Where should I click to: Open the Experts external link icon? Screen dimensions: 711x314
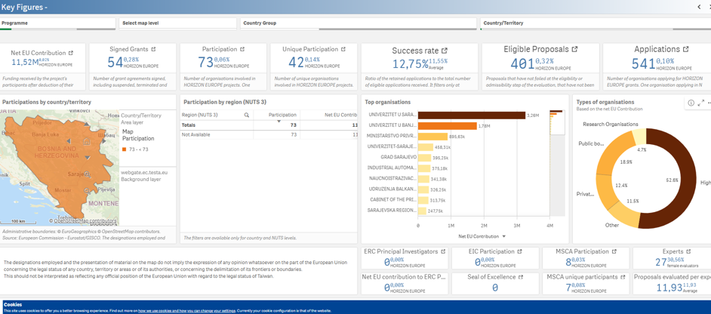[688, 252]
